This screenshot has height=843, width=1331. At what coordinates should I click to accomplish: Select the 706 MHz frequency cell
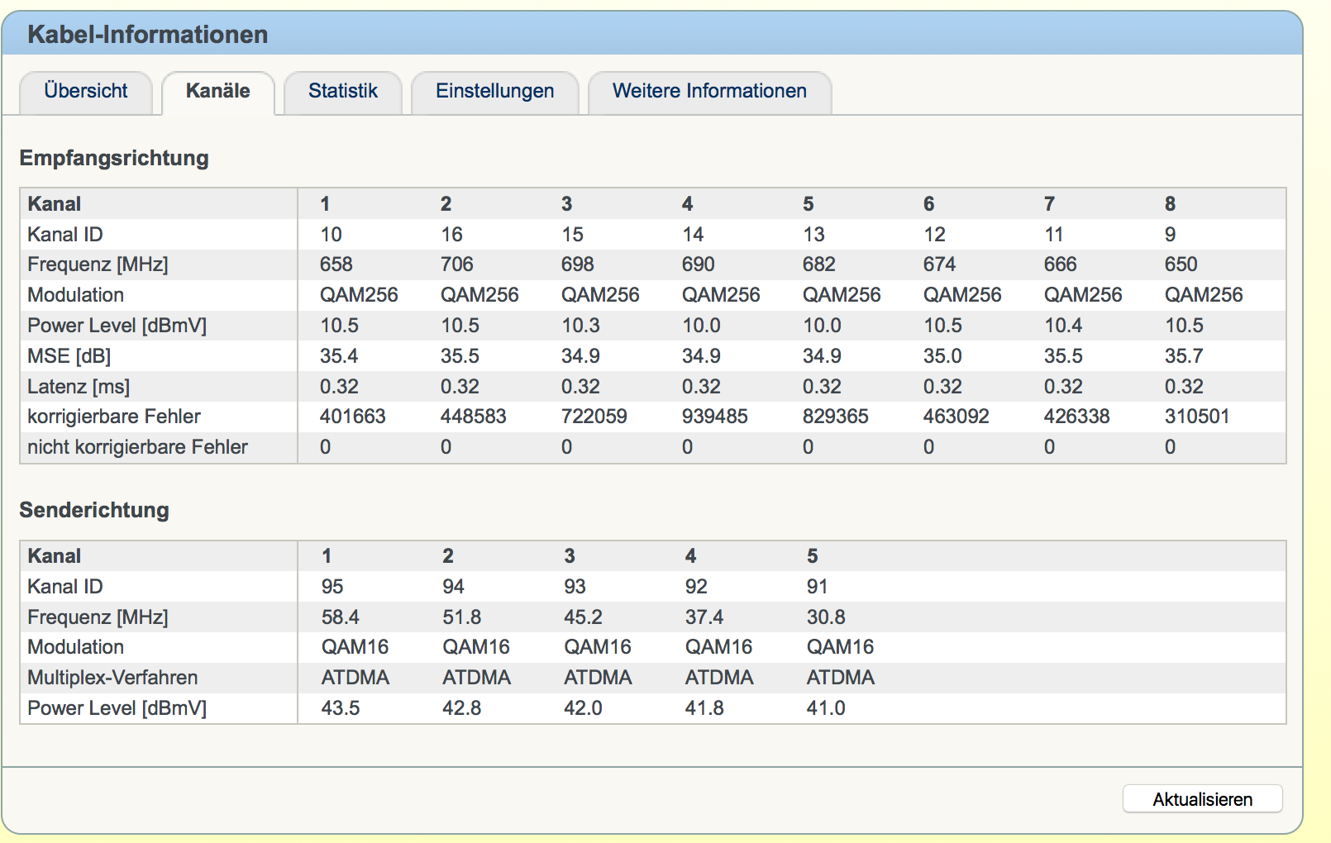tap(456, 264)
